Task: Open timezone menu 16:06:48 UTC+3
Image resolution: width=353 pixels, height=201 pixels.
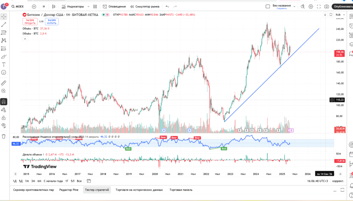Action: [317, 181]
